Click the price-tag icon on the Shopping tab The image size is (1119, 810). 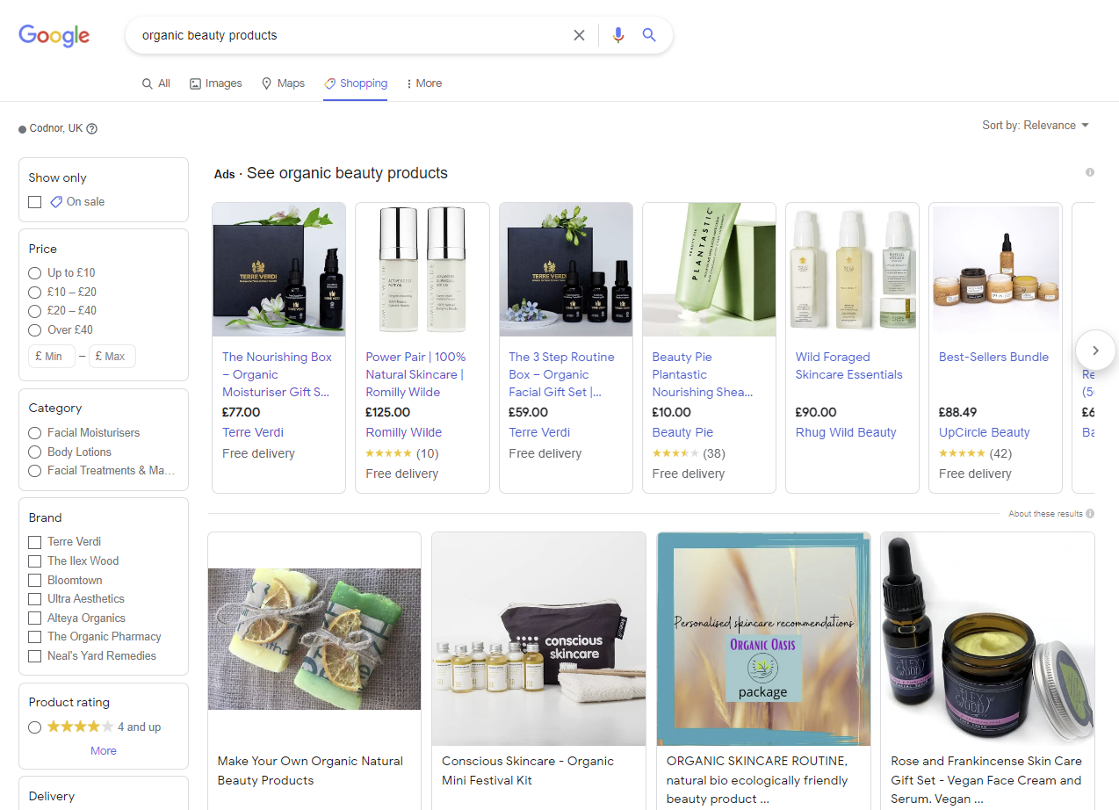point(328,83)
